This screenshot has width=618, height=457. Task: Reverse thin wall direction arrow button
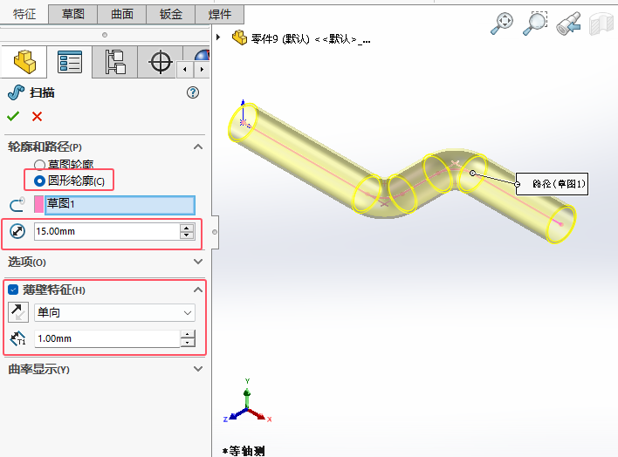[x=18, y=312]
